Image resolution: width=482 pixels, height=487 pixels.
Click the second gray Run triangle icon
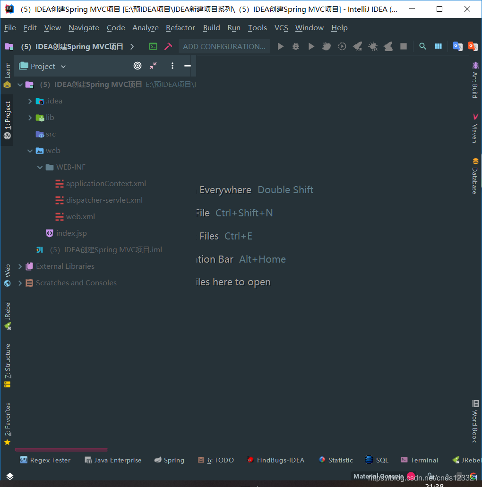[x=311, y=47]
